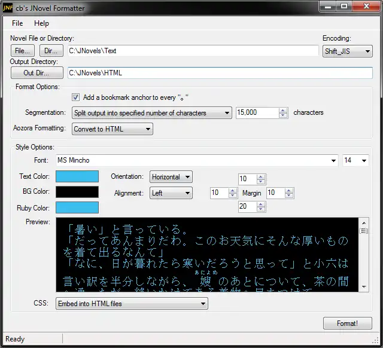Screen dimensions: 383x348
Task: Increase the right margin value
Action: coord(289,191)
